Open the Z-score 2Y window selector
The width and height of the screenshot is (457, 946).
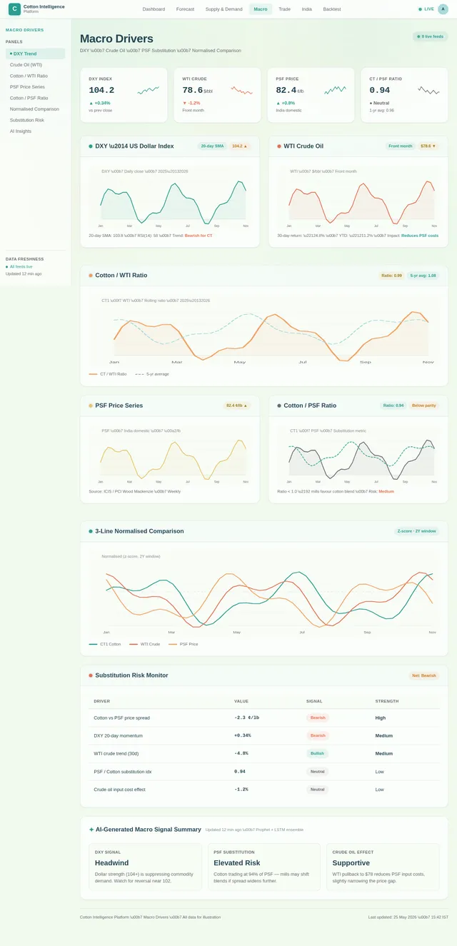[x=416, y=531]
